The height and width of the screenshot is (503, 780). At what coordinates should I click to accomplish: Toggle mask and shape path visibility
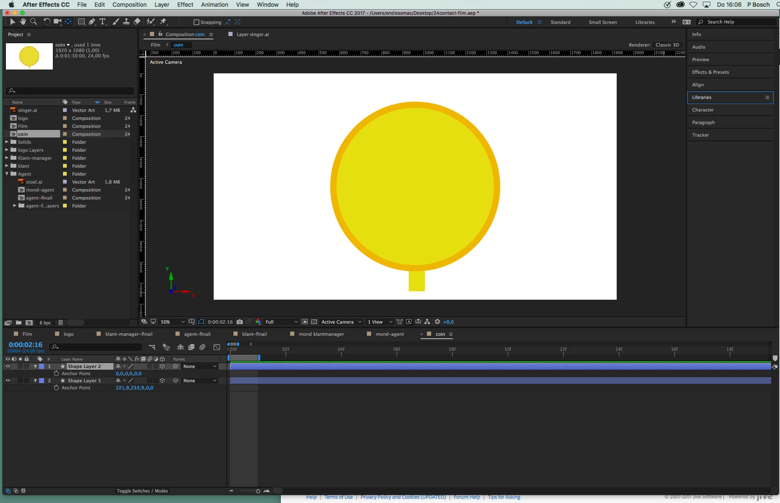tap(201, 322)
